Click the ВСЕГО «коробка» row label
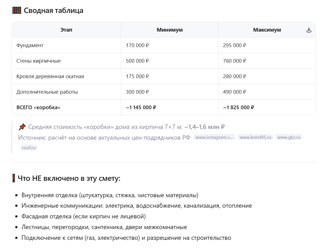The height and width of the screenshot is (248, 327). pyautogui.click(x=38, y=107)
